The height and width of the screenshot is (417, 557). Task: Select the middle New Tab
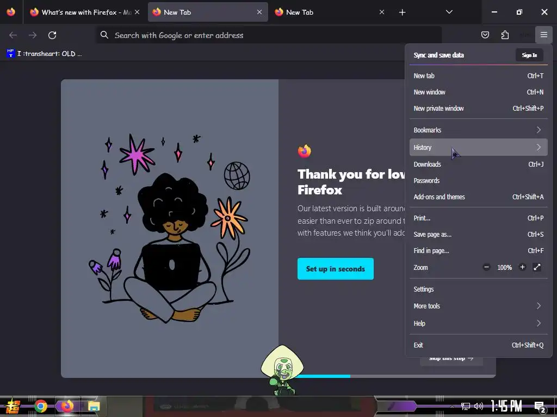point(208,12)
